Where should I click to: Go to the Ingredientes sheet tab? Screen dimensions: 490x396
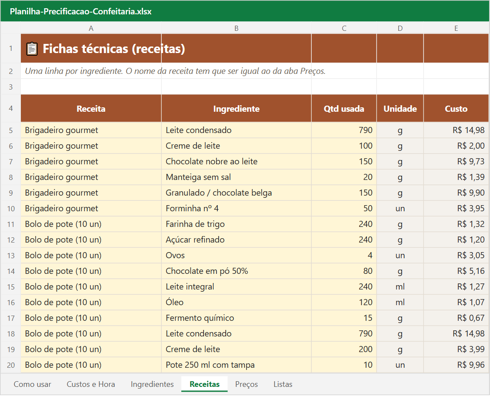pyautogui.click(x=152, y=384)
